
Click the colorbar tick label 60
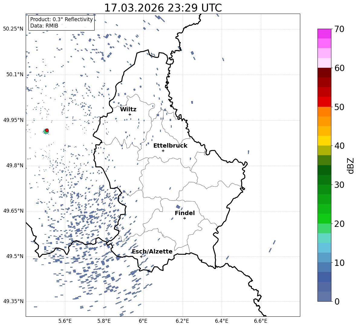pos(339,68)
